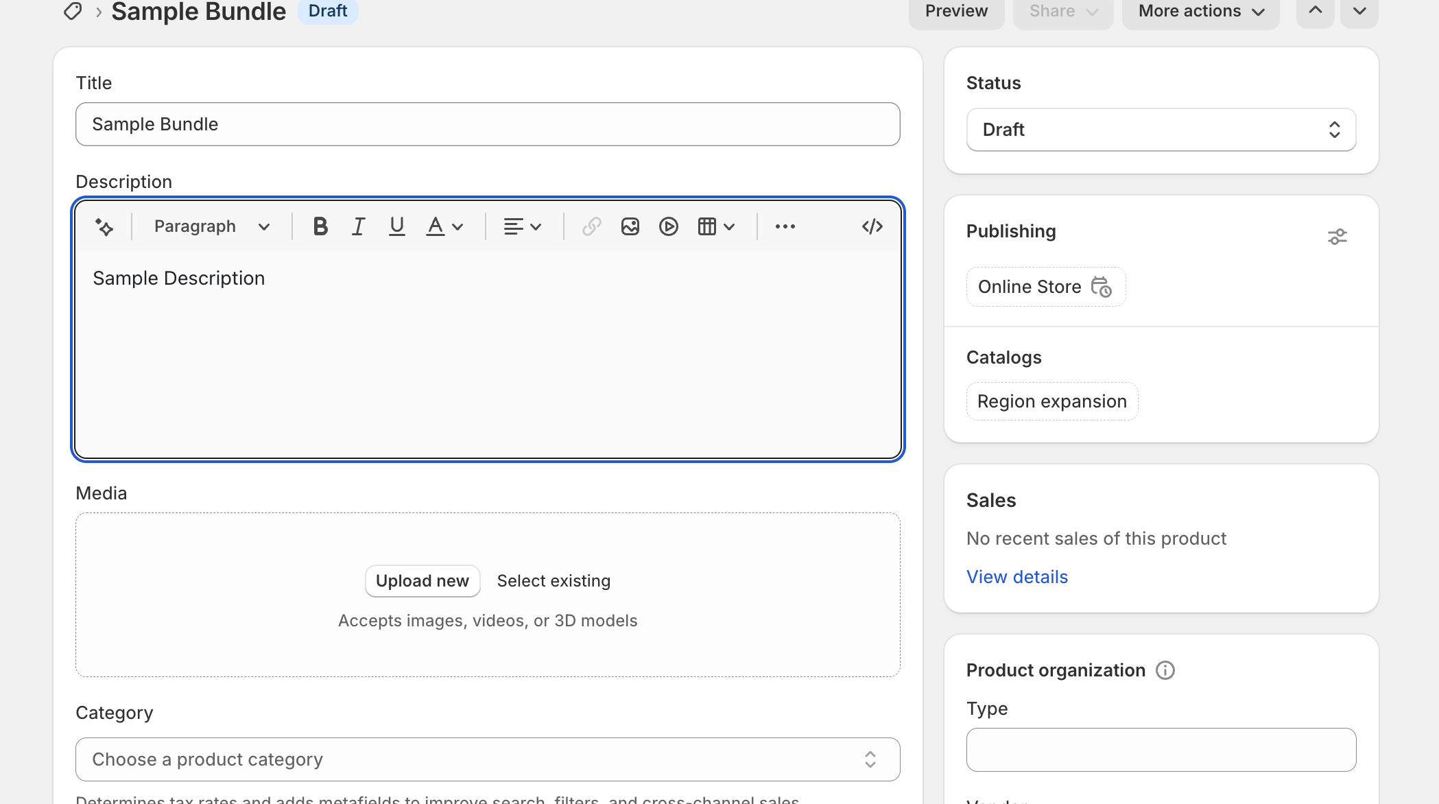Screen dimensions: 1439x804
Task: Toggle underline formatting in description
Action: point(396,226)
